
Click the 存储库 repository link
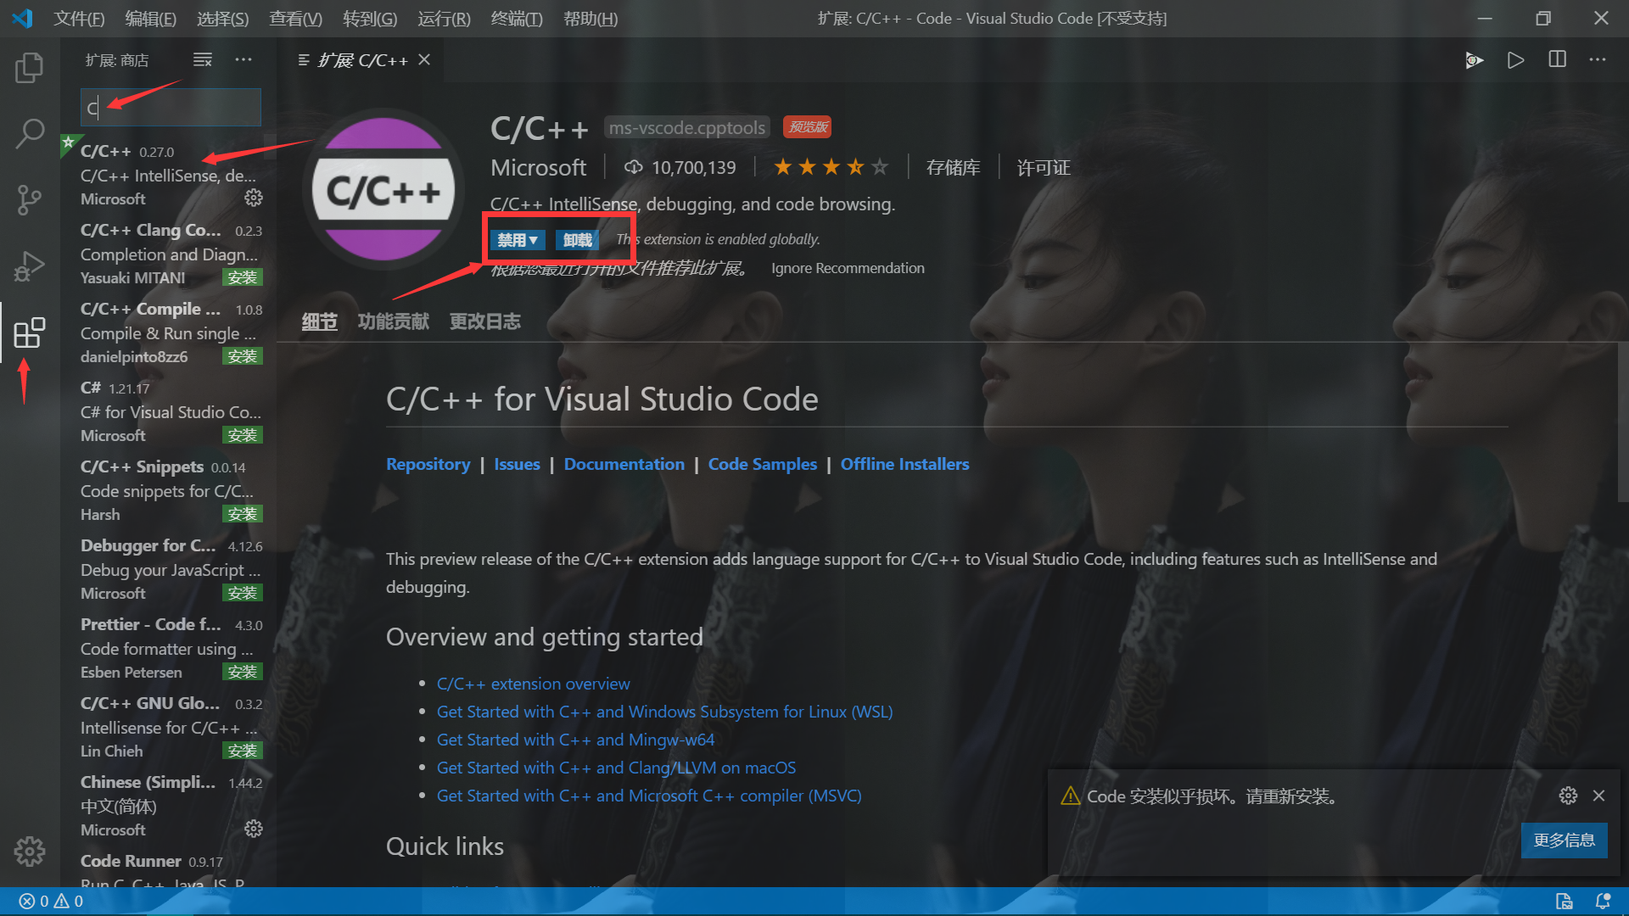tap(953, 168)
